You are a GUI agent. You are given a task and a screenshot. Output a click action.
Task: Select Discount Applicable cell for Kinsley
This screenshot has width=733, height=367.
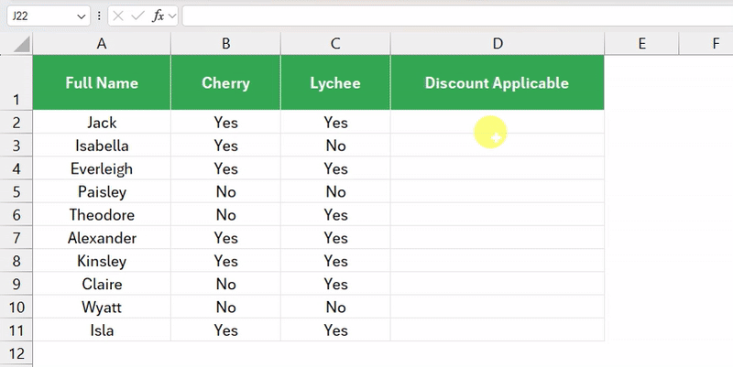[498, 261]
